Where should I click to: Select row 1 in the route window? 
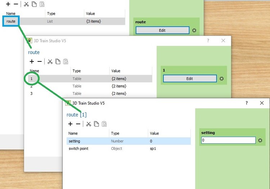pos(90,79)
